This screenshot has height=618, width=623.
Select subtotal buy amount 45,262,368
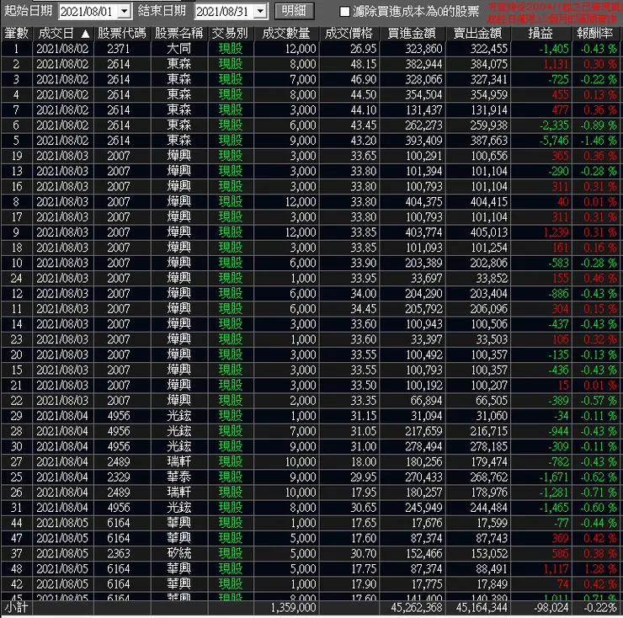417,608
